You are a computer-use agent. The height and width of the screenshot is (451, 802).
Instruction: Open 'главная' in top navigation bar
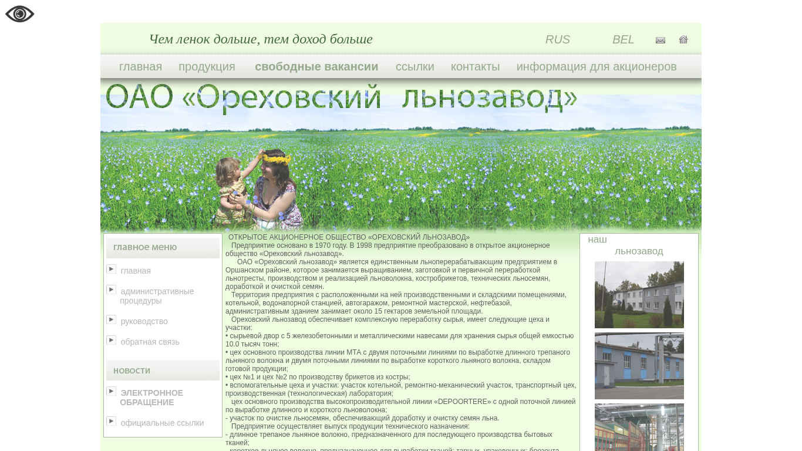[140, 66]
